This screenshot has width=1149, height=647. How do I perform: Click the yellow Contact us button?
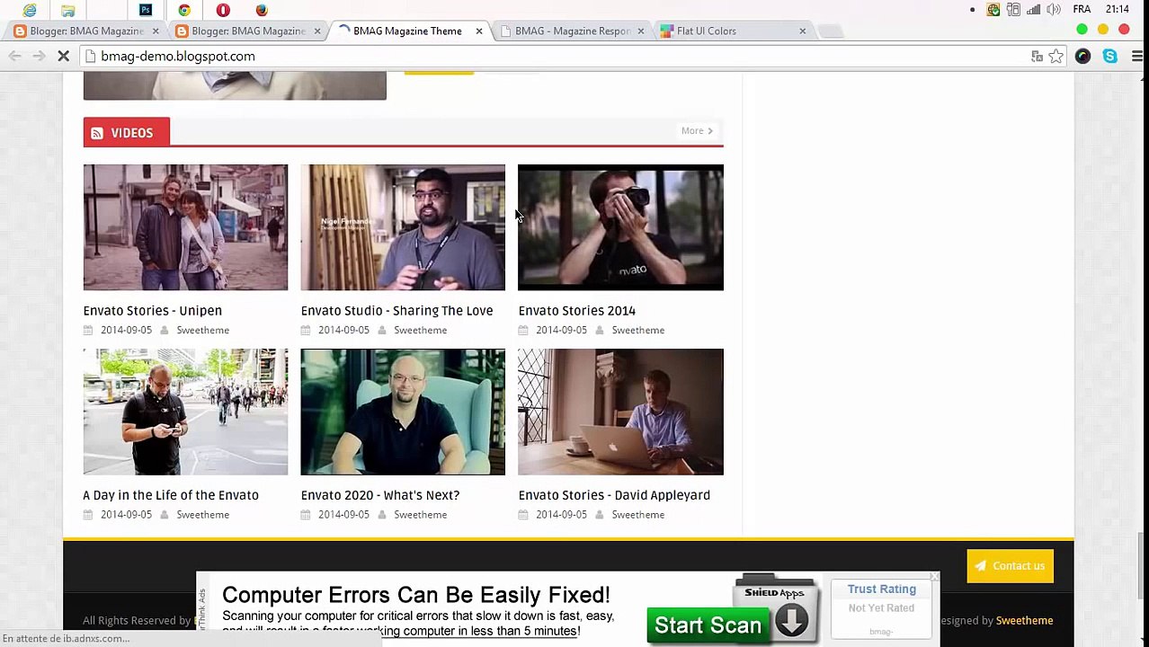point(1010,566)
